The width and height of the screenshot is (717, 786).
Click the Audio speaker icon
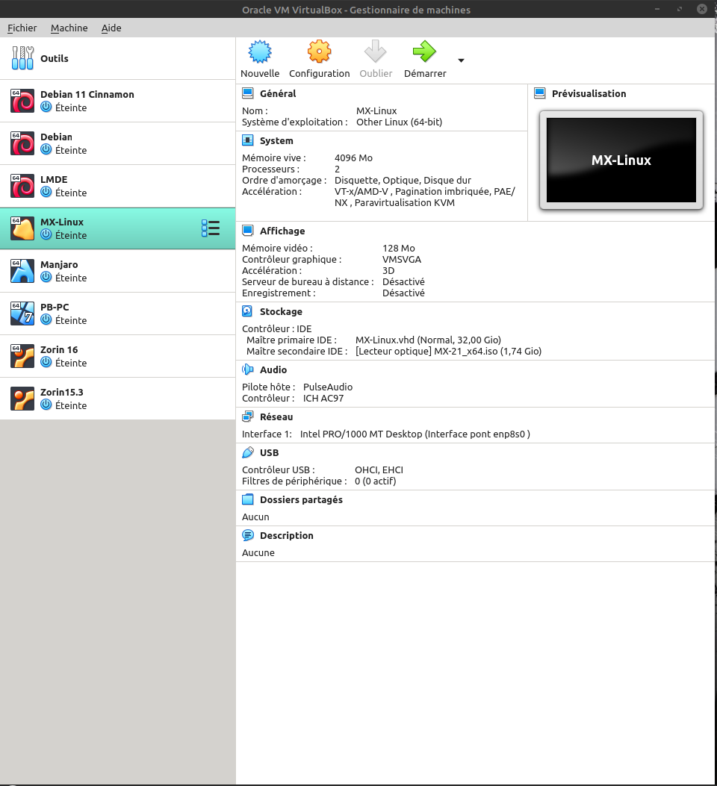point(248,369)
